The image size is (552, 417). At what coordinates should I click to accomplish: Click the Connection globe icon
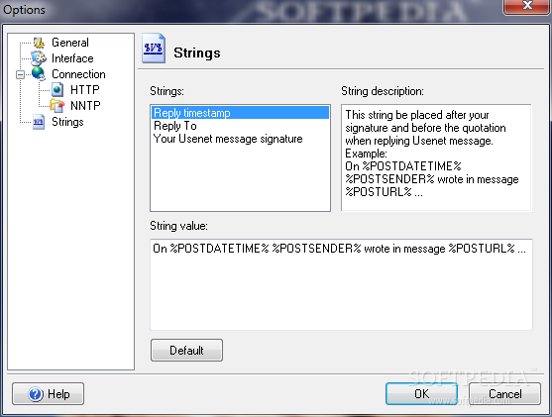tap(39, 74)
